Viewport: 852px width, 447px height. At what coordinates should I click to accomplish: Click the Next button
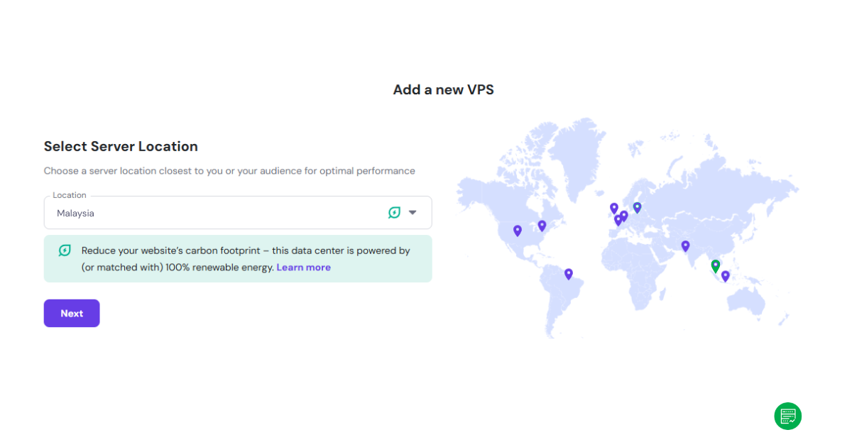[x=71, y=313]
